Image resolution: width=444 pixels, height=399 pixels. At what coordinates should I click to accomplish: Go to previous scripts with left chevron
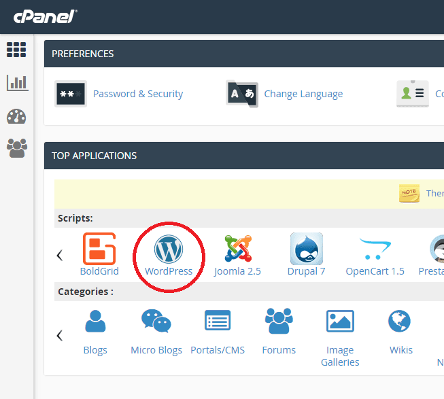[x=59, y=255]
